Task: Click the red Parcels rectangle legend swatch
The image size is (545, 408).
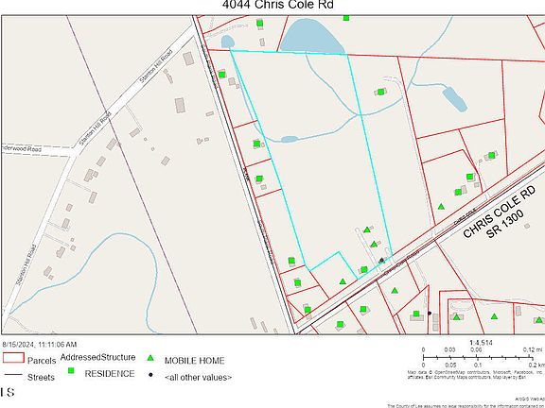Action: [x=13, y=358]
